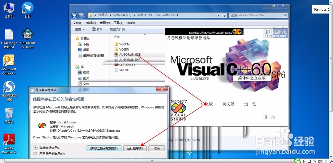Open the Microsoft Outlook desktop shortcut

pos(9,65)
